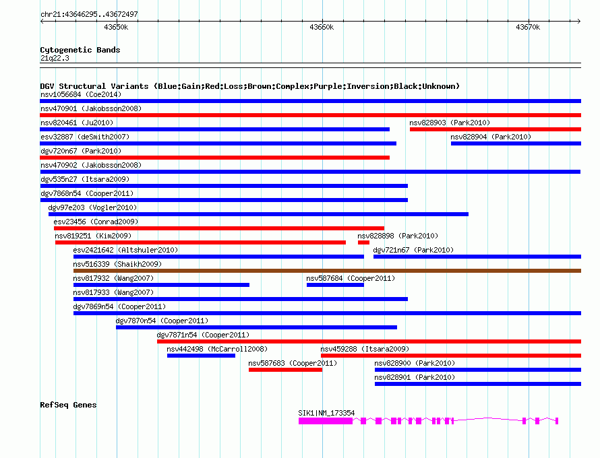Click the blue dgv7870n54 gain bar
The width and height of the screenshot is (600, 458).
click(x=256, y=327)
